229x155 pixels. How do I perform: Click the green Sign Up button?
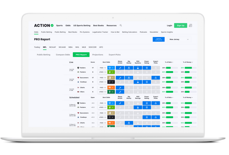click(181, 25)
